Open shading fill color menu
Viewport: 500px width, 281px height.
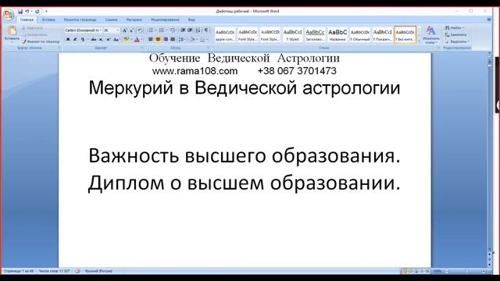tap(193, 40)
